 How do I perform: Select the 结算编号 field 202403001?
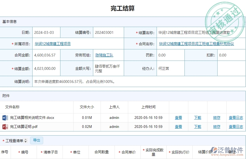tap(104, 32)
